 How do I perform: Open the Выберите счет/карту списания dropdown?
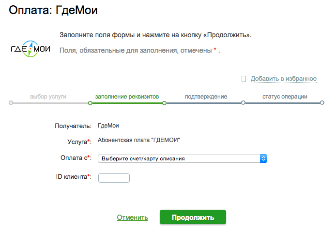[x=183, y=158]
